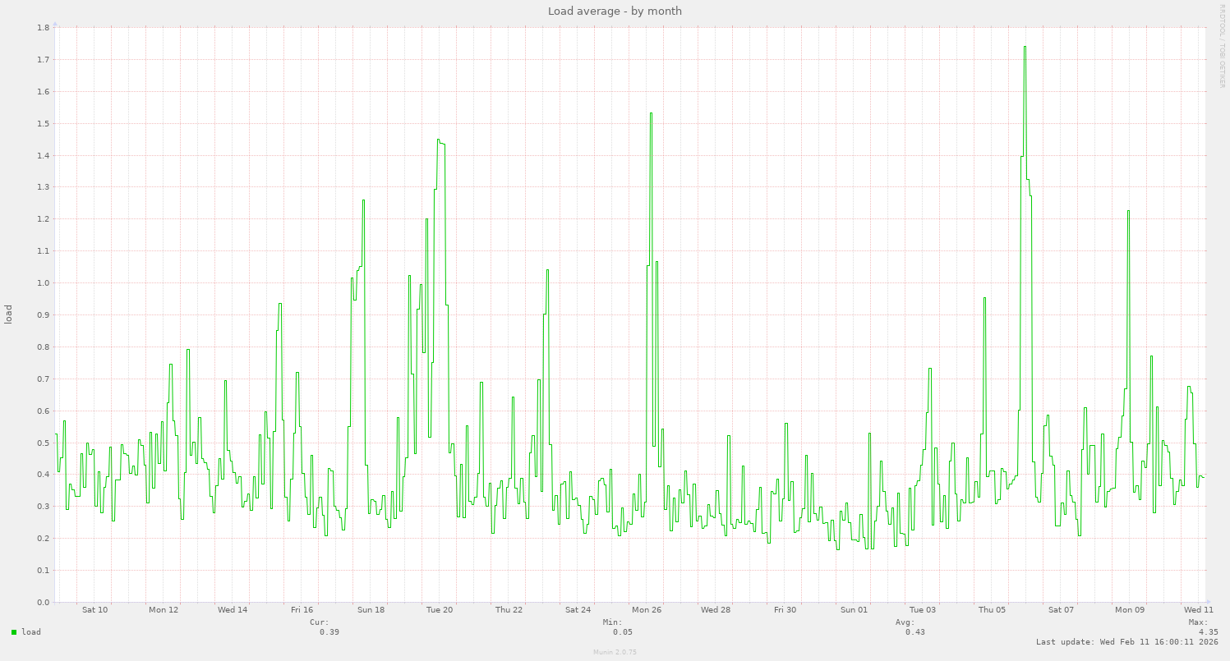1230x661 pixels.
Task: Expand the Sat 10 date label
Action: [x=94, y=610]
